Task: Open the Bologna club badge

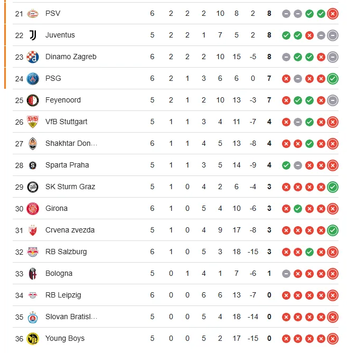Action: 33,274
